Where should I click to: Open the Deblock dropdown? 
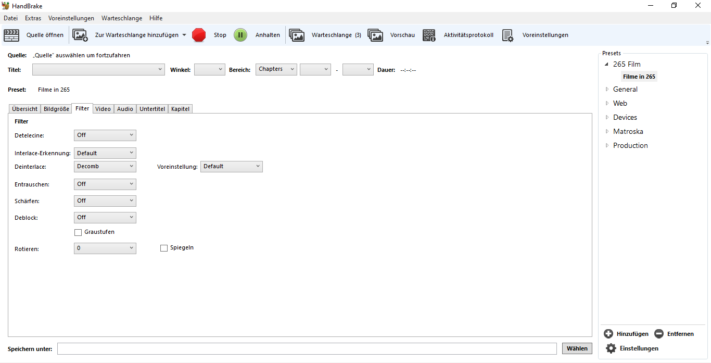105,218
